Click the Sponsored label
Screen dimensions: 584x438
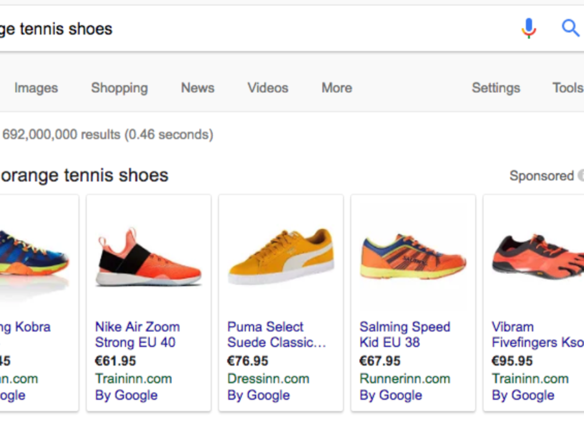[x=542, y=175]
